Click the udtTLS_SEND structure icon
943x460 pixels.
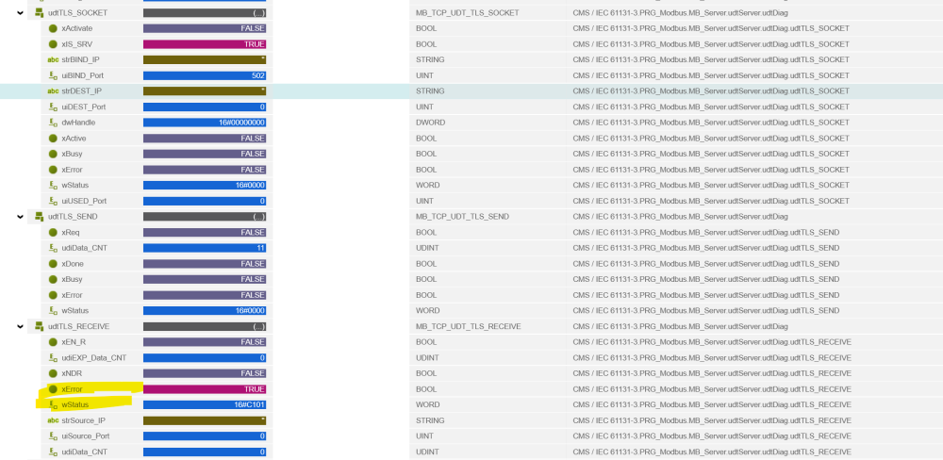(x=39, y=217)
